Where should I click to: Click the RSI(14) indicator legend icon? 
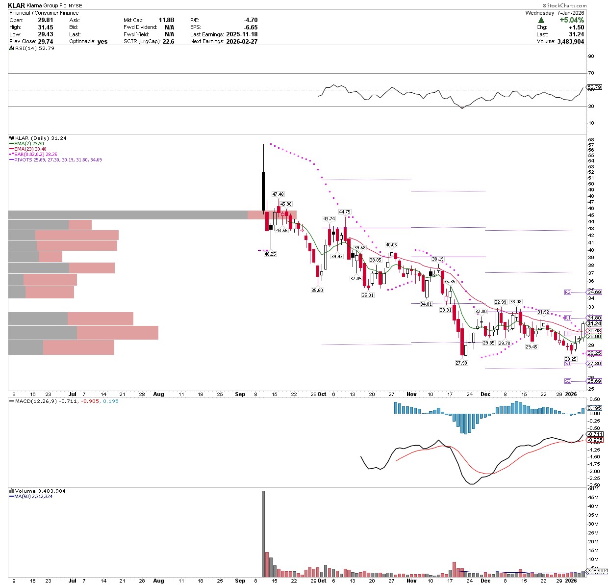point(12,49)
